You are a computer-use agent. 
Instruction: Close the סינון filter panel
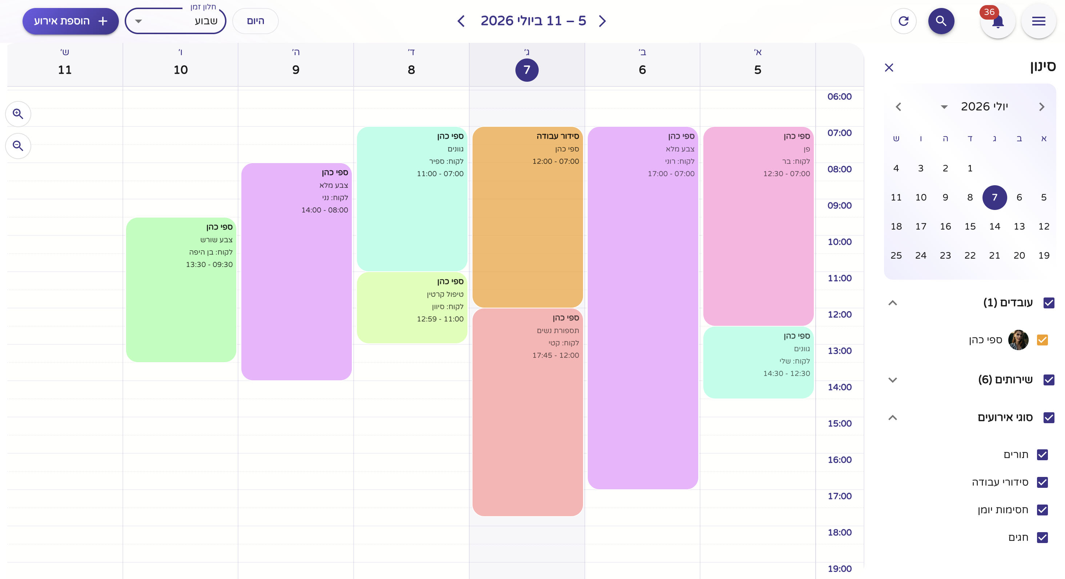pyautogui.click(x=889, y=67)
